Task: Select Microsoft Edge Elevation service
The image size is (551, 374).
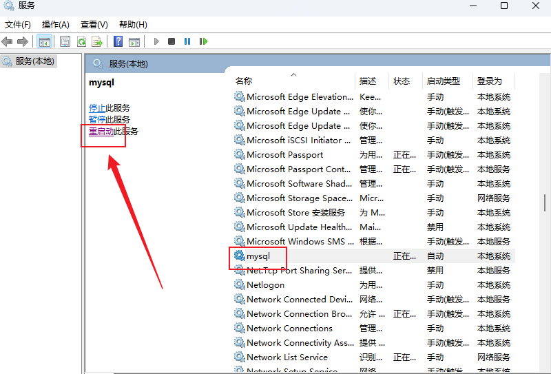Action: tap(374, 97)
